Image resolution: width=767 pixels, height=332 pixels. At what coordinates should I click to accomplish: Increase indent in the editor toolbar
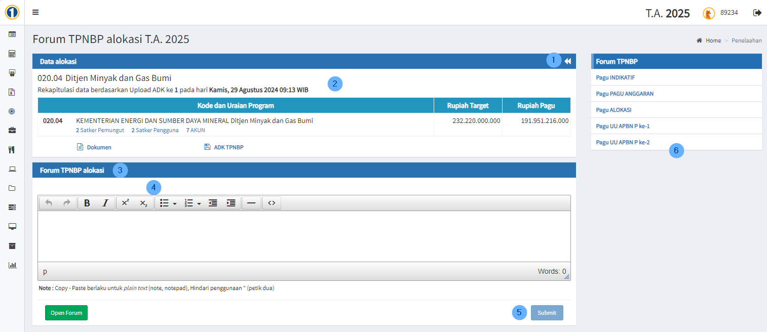tap(231, 203)
